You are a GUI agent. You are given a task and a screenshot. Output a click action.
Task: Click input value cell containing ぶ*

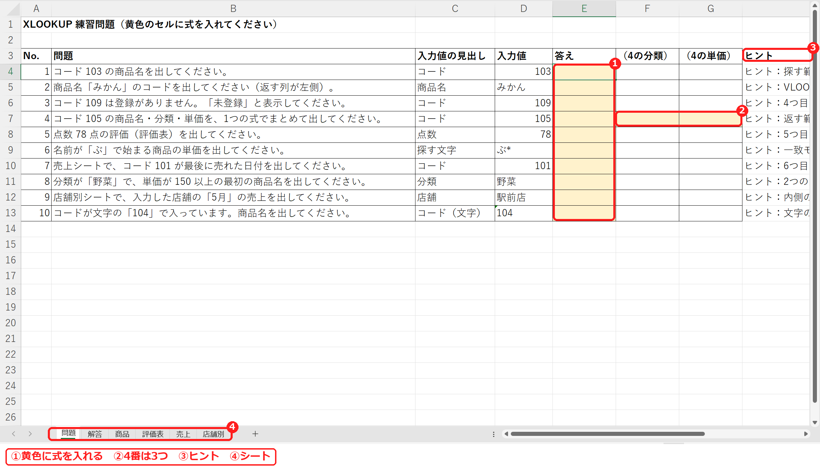[x=524, y=150]
